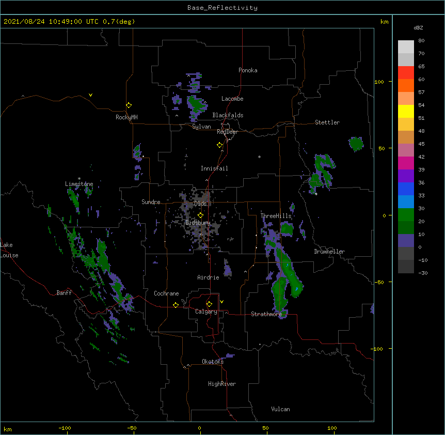The height and width of the screenshot is (435, 445).
Task: Click the Lake Louise label
Action: tap(9, 250)
